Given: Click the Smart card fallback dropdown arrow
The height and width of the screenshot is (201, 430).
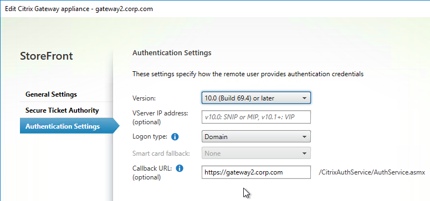Looking at the screenshot, I should [x=304, y=154].
